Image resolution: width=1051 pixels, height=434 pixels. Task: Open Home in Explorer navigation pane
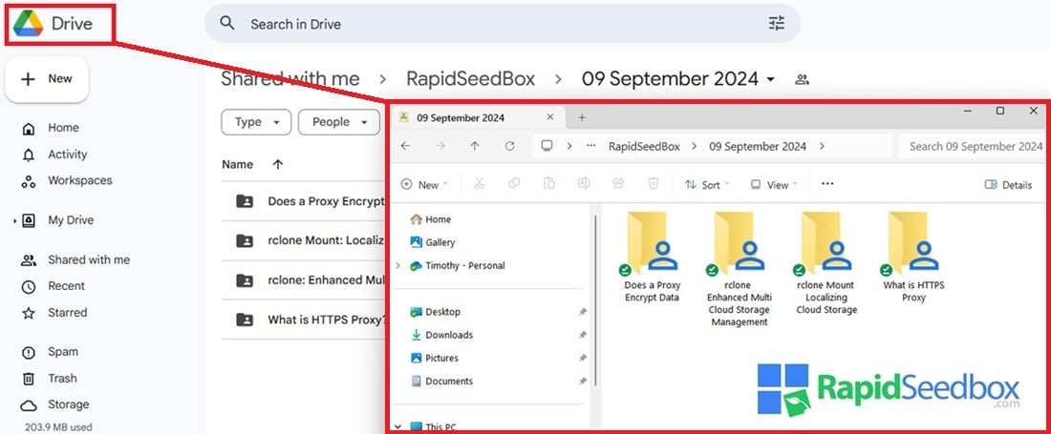point(430,219)
